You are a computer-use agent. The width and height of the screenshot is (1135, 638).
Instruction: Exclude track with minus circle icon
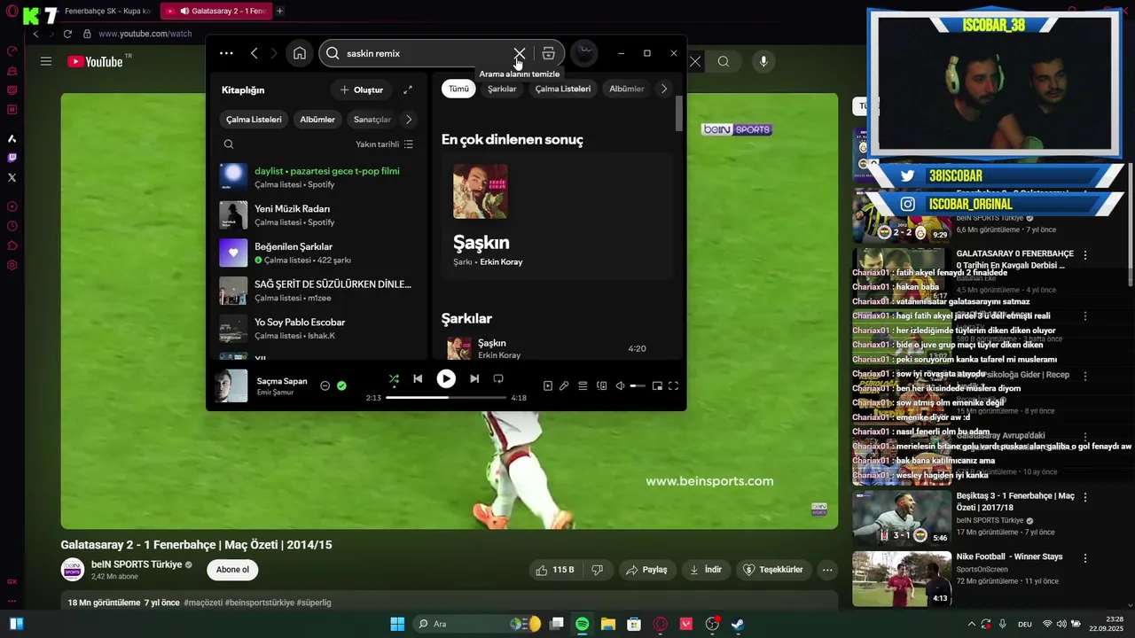click(325, 385)
